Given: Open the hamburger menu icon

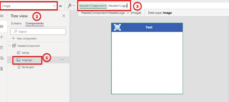Looking at the screenshot, I should (x=2, y=16).
